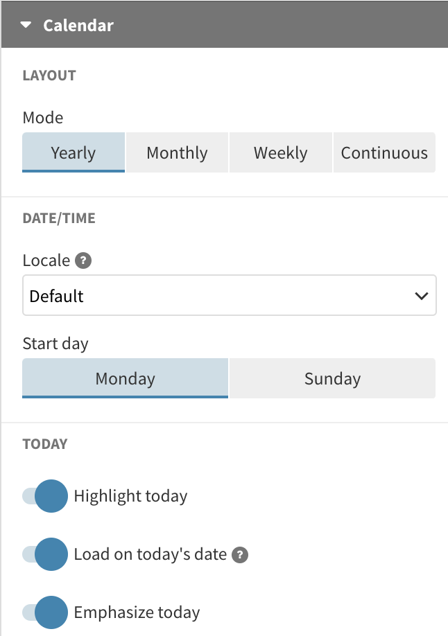Set start day to Sunday
Viewport: 448px width, 636px height.
click(x=332, y=379)
